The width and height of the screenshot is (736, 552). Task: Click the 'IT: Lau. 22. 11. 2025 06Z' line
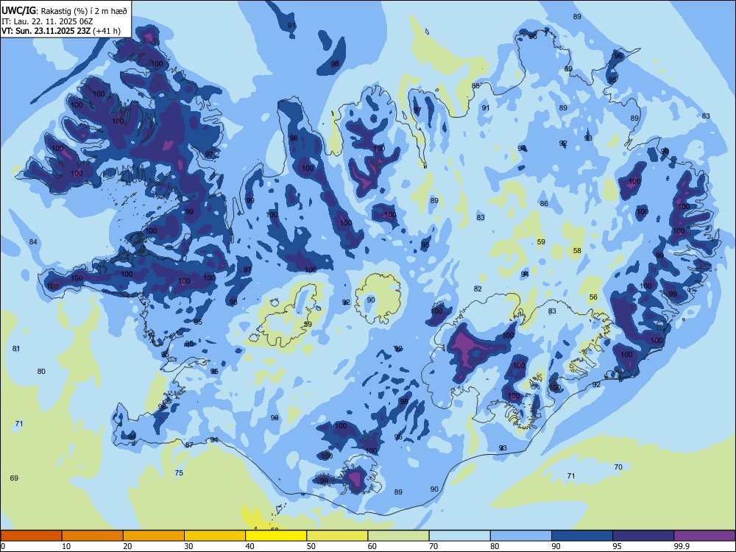coord(47,21)
